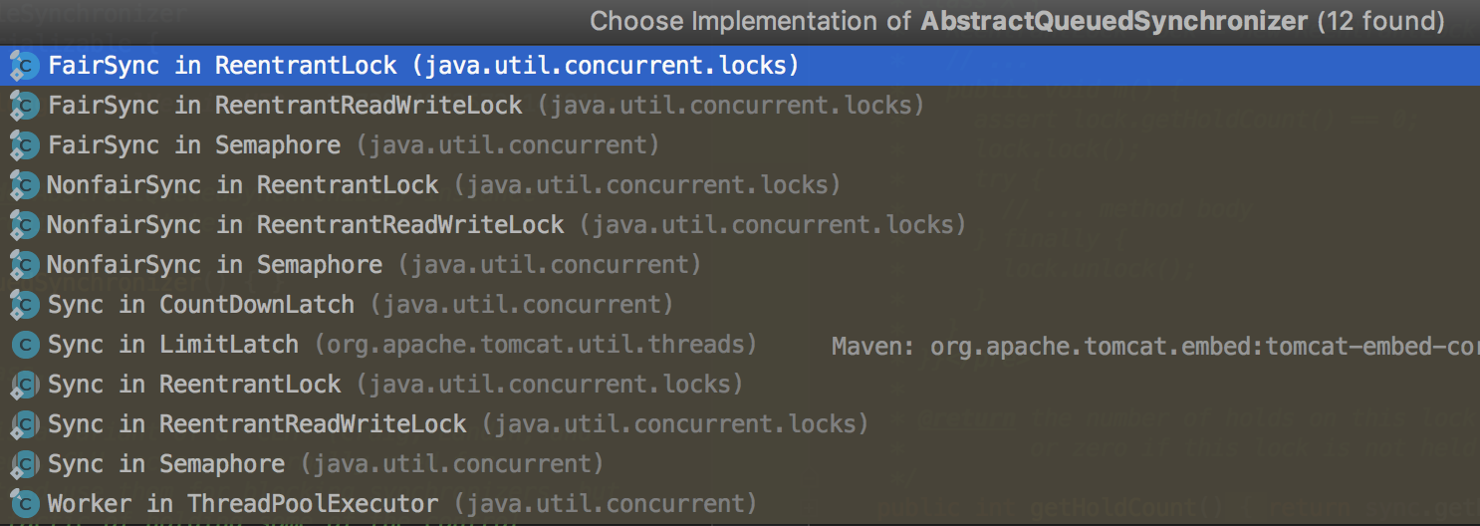Viewport: 1480px width, 526px height.
Task: Select NonfairSync in Semaphore entry
Action: 740,265
